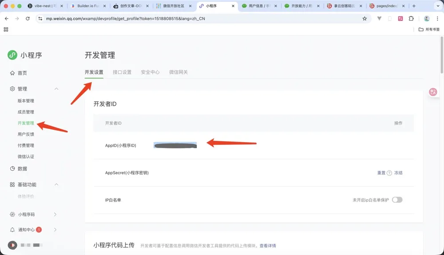Click the 重置 link for AppSecret

tap(381, 173)
